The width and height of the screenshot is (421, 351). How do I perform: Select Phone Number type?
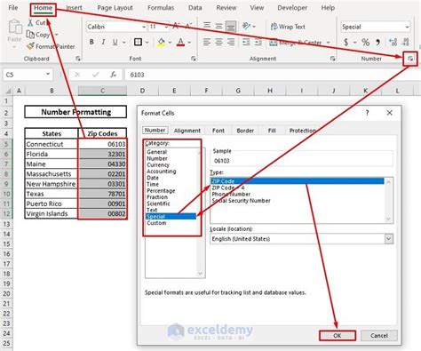click(x=231, y=195)
